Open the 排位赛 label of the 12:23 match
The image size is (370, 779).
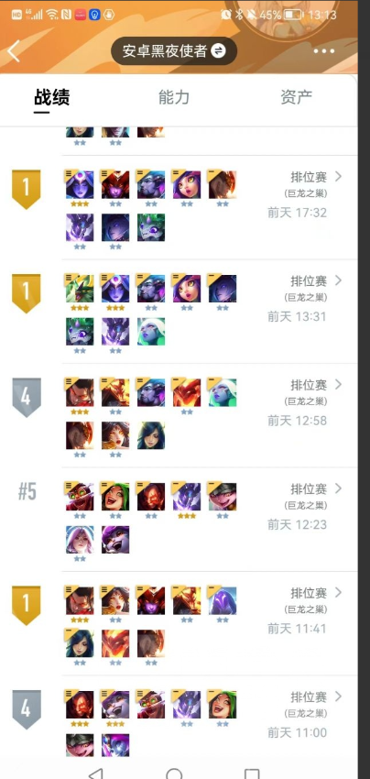309,489
